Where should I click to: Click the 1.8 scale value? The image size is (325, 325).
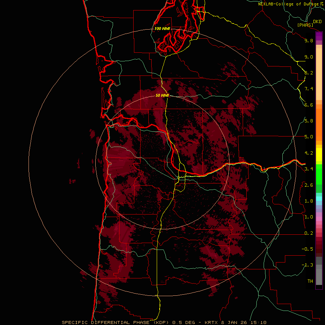click(309, 201)
